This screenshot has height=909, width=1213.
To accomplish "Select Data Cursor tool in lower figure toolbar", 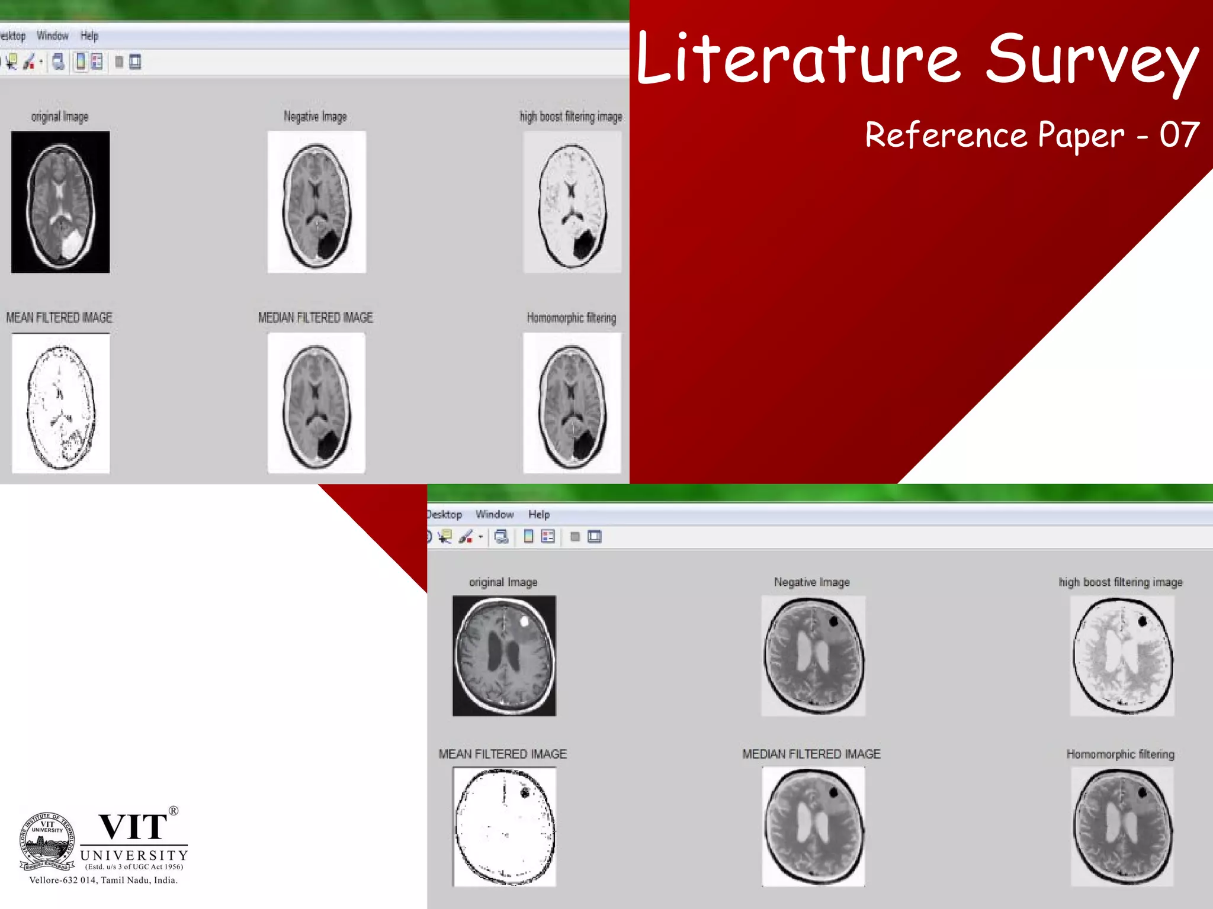I will coord(445,536).
